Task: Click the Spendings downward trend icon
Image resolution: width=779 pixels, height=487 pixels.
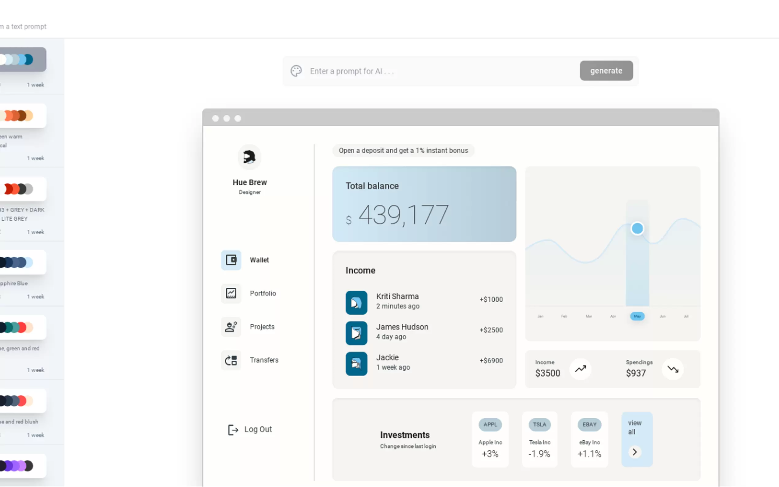Action: pyautogui.click(x=673, y=369)
